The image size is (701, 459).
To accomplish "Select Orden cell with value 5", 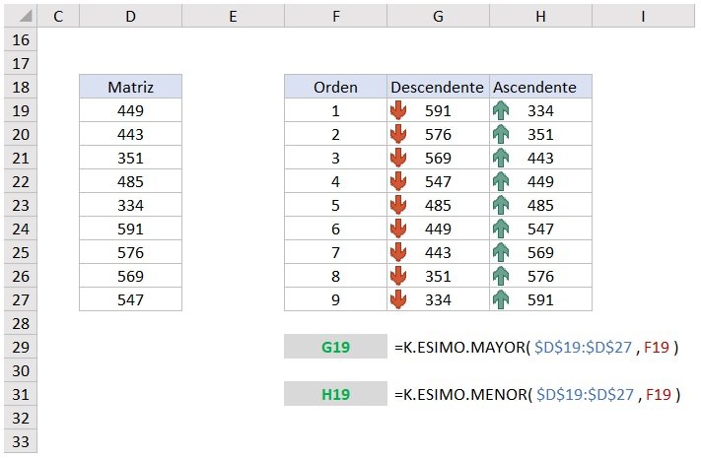I will coord(336,205).
